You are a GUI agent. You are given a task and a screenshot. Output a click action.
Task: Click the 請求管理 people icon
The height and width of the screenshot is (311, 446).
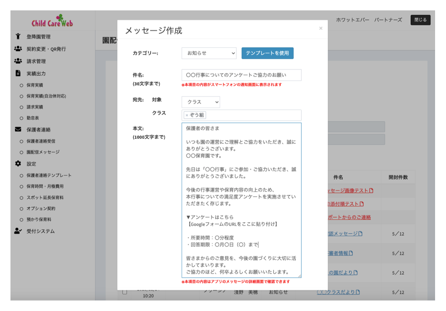point(18,61)
